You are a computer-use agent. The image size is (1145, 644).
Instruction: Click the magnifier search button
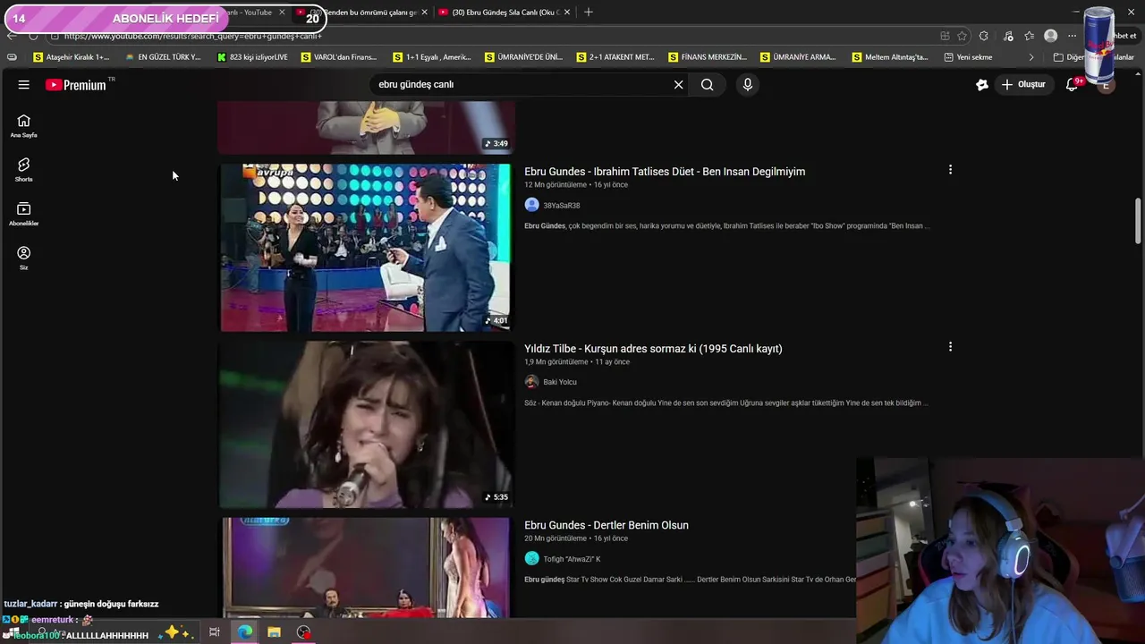point(707,84)
